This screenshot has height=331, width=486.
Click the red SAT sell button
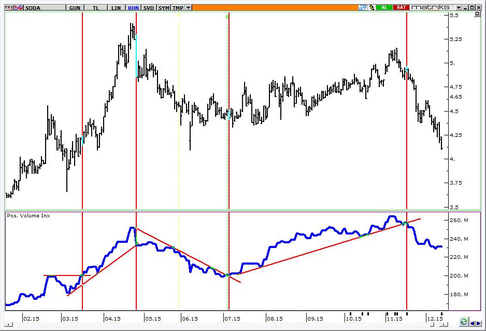click(x=401, y=7)
